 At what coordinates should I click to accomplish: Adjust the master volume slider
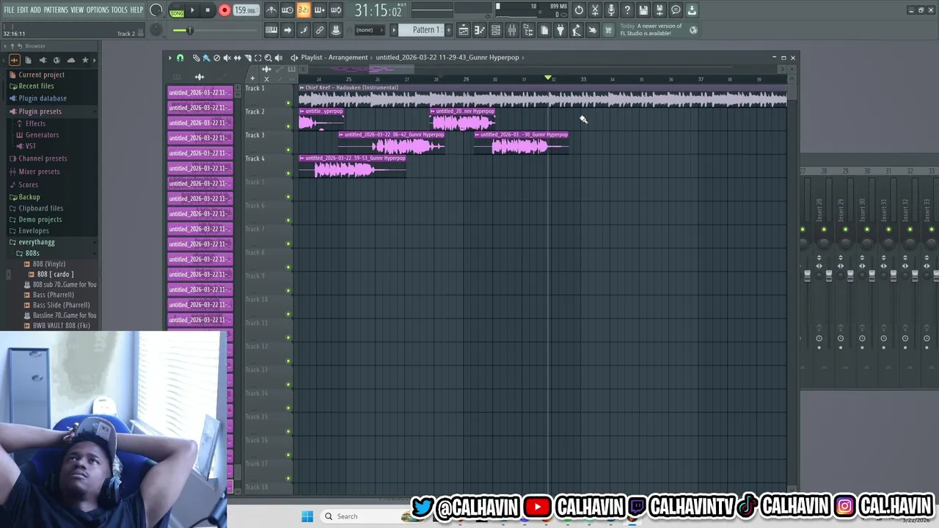[215, 30]
